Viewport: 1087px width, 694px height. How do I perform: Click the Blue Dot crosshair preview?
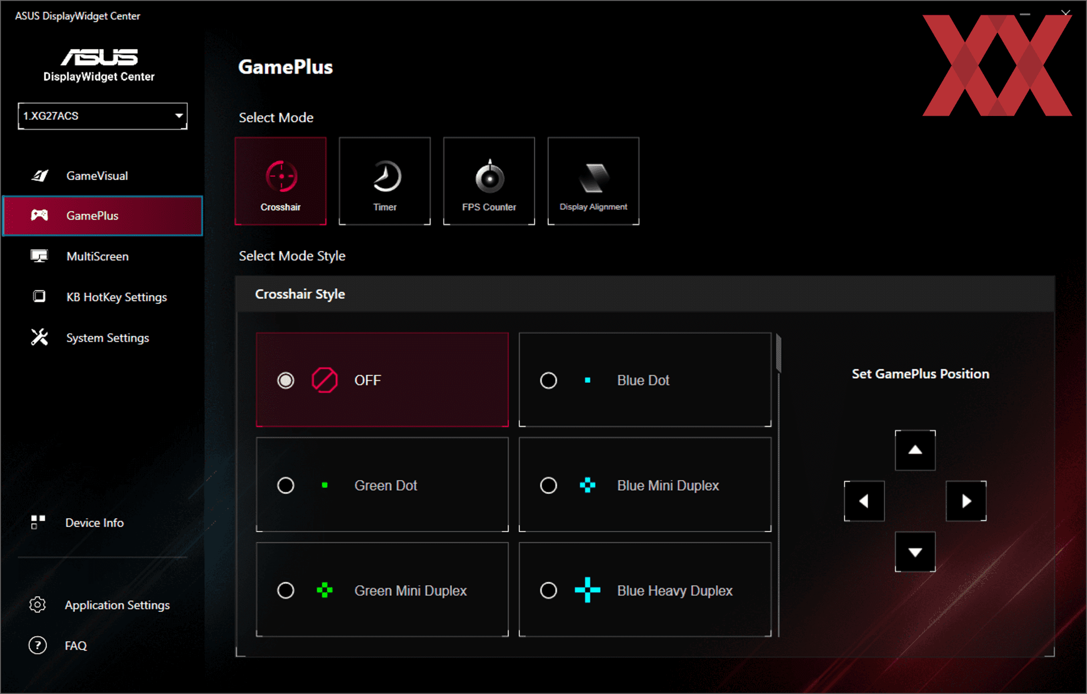[x=588, y=380]
